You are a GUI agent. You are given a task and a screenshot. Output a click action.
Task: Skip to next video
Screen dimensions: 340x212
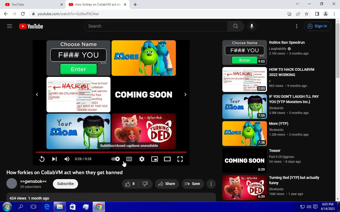[54, 159]
